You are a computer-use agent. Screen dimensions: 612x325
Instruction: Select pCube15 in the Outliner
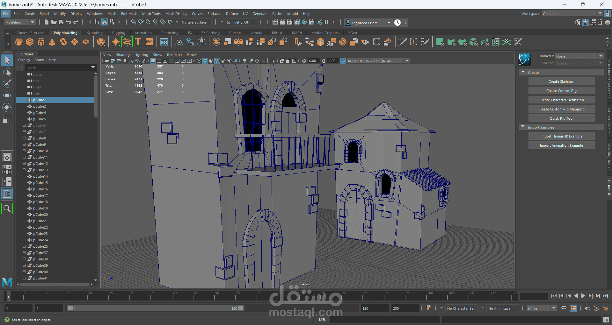pyautogui.click(x=40, y=183)
